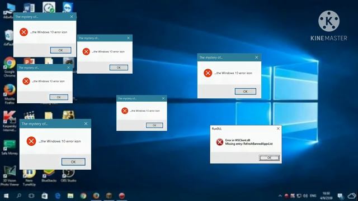Open the 3D Vision Photo Viewer shortcut

10,175
